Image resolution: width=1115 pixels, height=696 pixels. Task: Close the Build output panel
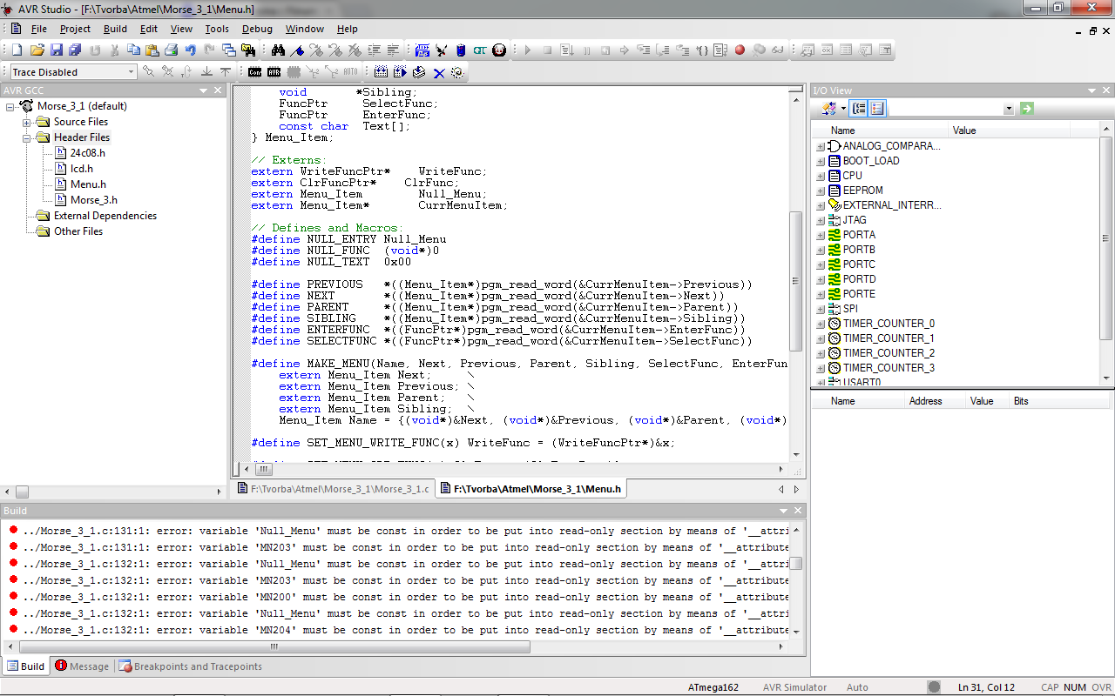(x=797, y=511)
